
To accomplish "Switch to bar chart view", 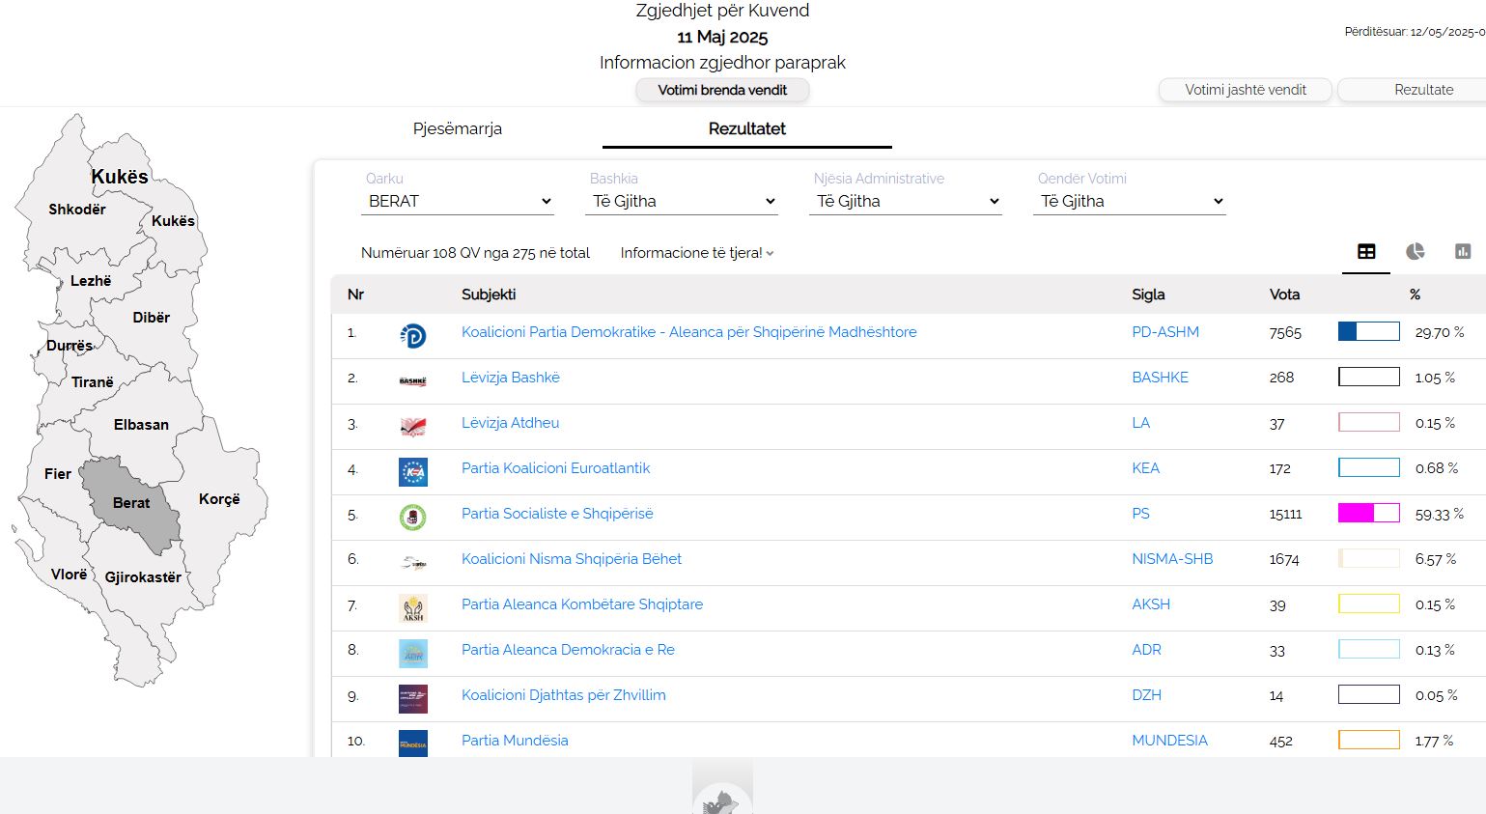I will (1463, 252).
